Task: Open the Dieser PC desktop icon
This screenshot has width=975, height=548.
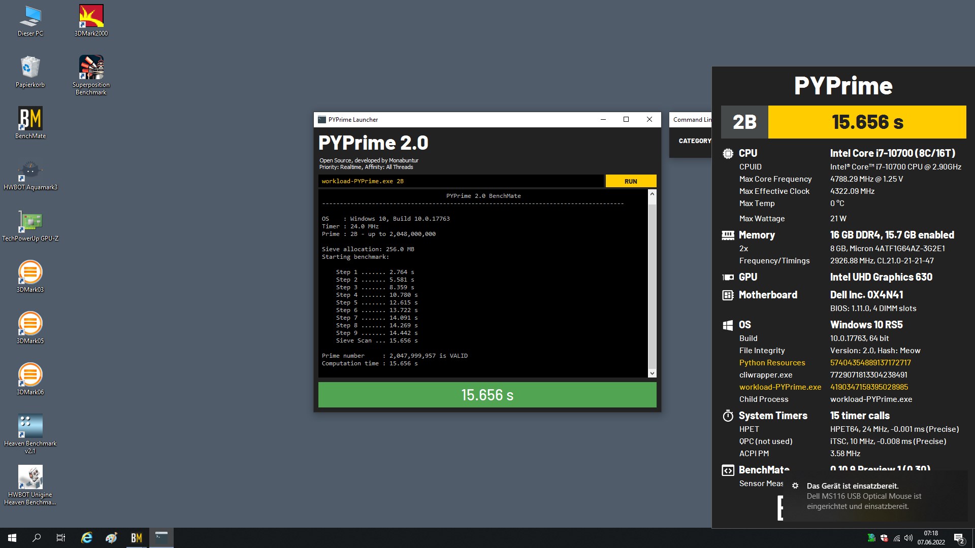Action: point(30,21)
